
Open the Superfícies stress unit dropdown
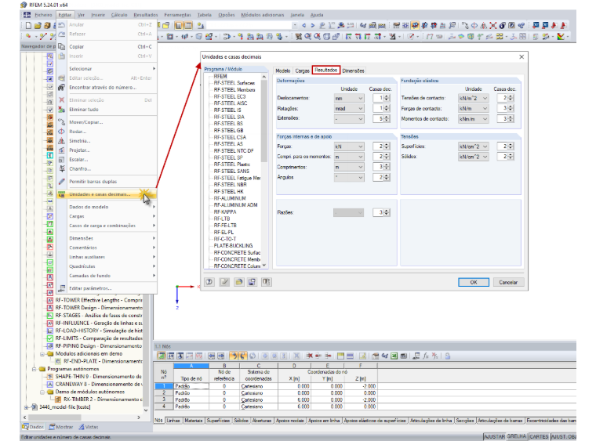473,146
